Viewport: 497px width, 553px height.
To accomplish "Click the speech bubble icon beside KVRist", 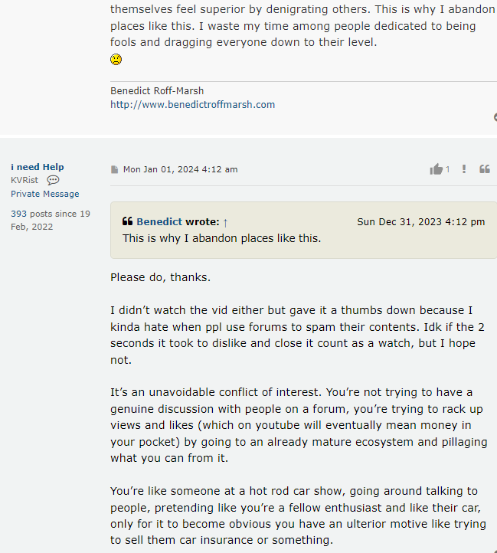I will click(53, 180).
